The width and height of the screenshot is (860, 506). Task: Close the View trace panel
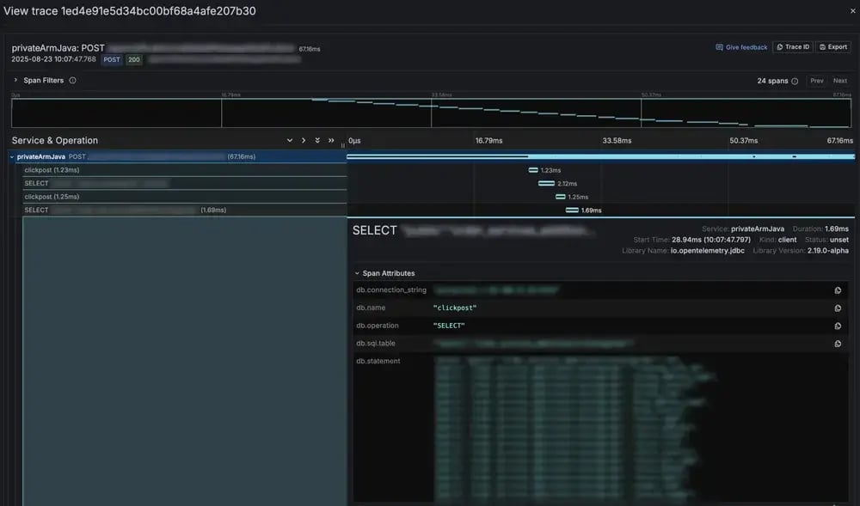click(853, 11)
